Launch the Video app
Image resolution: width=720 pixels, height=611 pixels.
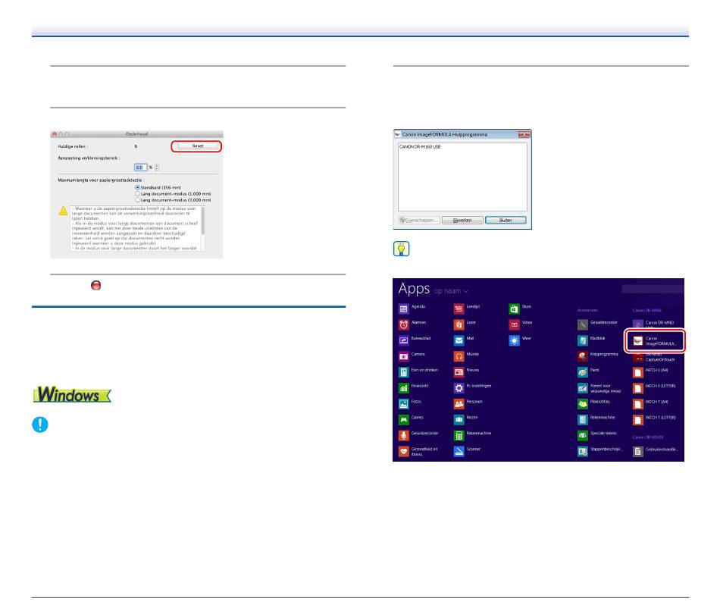(521, 324)
